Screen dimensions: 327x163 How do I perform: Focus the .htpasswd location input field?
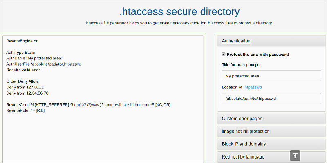click(x=271, y=99)
